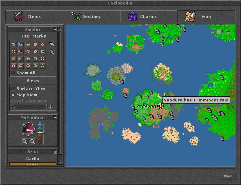Collapse the Area section
Viewport: 241px width, 185px height.
(x=55, y=152)
